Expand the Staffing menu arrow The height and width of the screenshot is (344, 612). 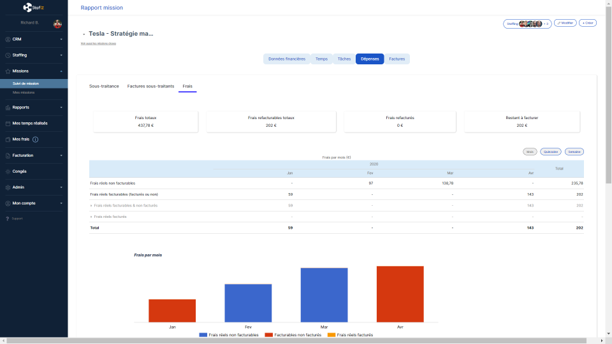click(61, 55)
